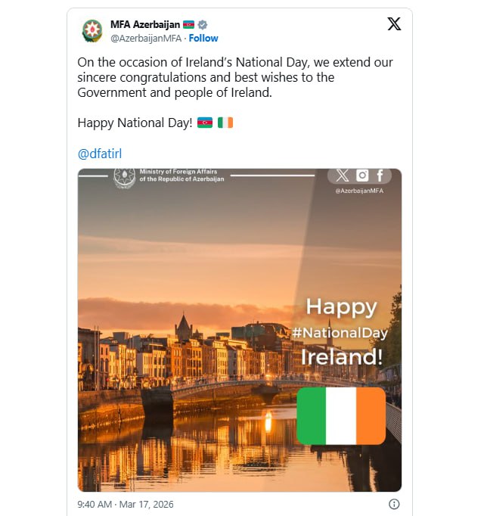This screenshot has height=516, width=484.
Task: Click the 9:40 AM · Mar 17, 2026 timestamp
Action: [x=126, y=504]
